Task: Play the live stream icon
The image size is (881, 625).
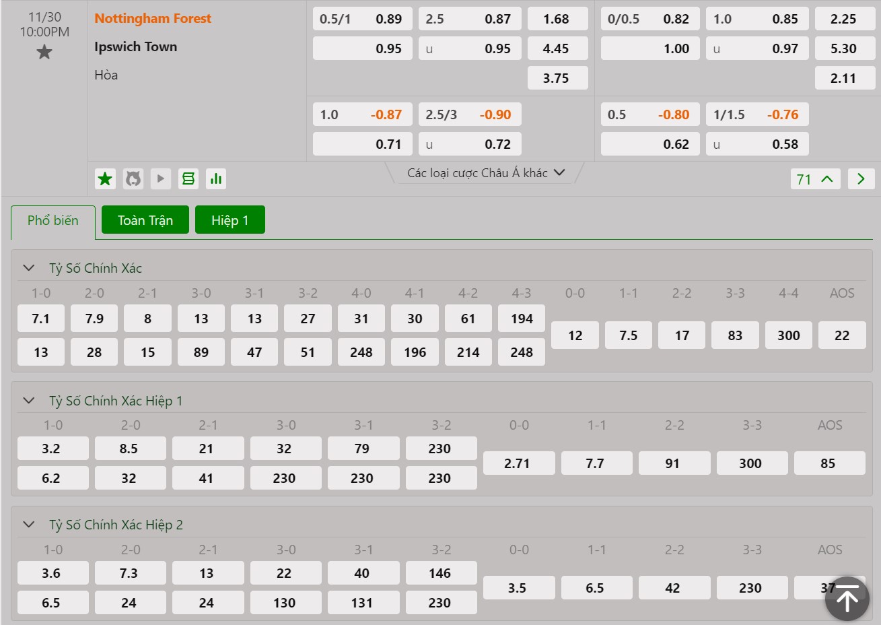Action: (x=160, y=178)
